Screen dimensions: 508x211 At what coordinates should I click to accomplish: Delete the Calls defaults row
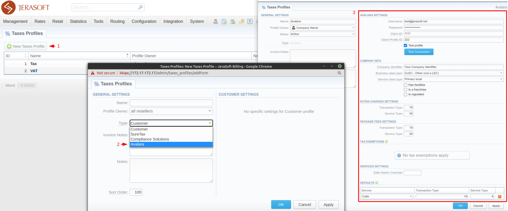coord(500,196)
